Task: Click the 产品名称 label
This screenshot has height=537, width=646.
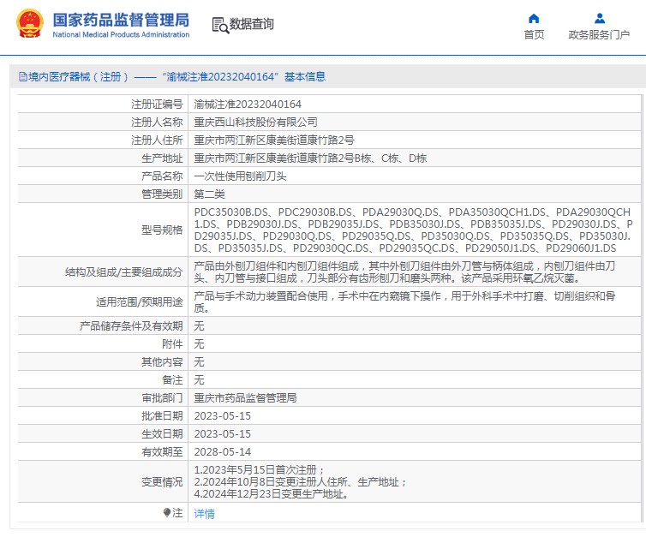Action: point(162,176)
